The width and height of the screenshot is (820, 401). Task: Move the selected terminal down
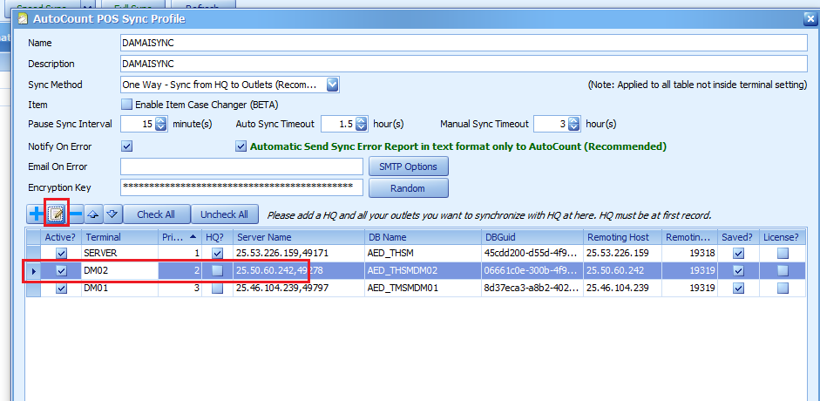(x=112, y=214)
